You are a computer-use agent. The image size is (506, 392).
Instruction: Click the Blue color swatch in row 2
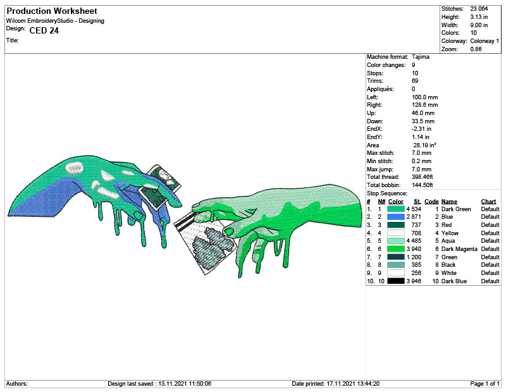coord(396,217)
